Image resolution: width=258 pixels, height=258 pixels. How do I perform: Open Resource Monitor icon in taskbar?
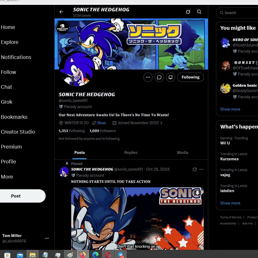coord(58,255)
